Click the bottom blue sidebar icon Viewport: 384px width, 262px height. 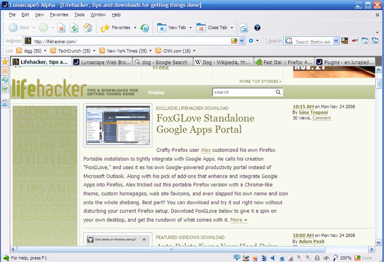[x=5, y=103]
